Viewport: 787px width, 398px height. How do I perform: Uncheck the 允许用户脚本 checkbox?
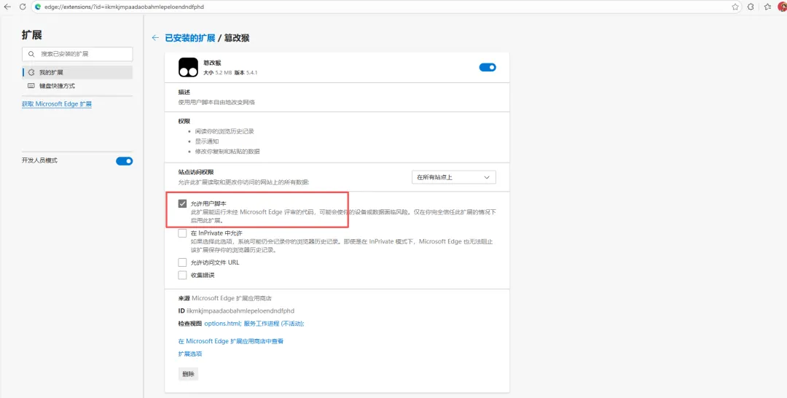pyautogui.click(x=182, y=204)
